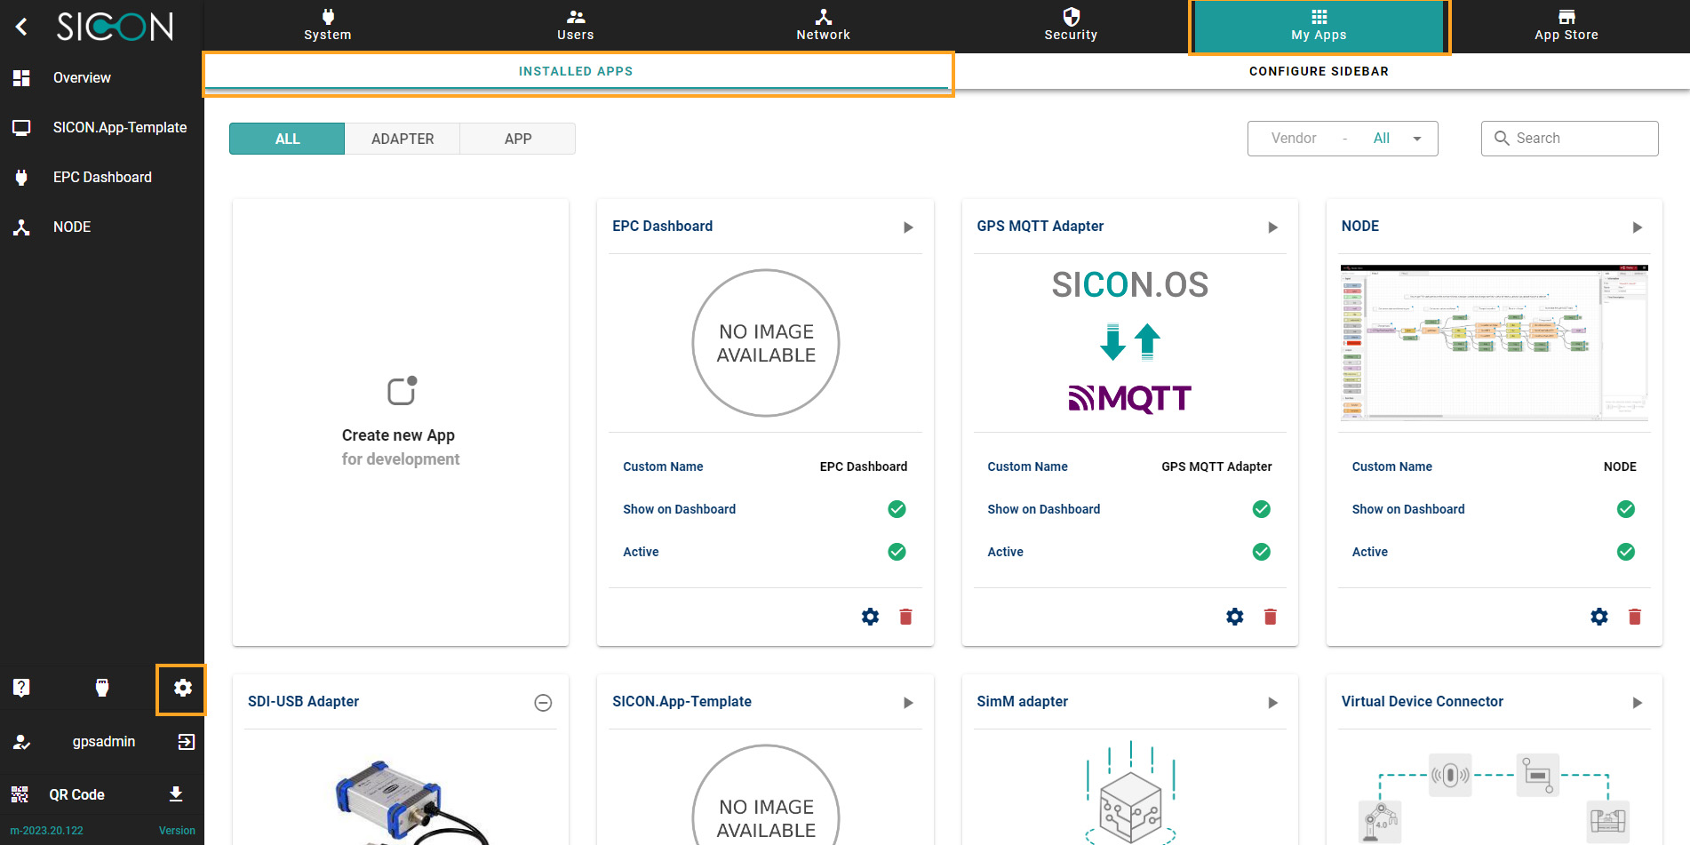Click the sidebar settings gear icon
1690x845 pixels.
(x=182, y=688)
